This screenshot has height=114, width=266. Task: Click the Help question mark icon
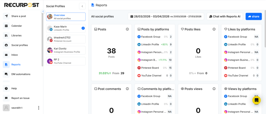click(x=6, y=88)
